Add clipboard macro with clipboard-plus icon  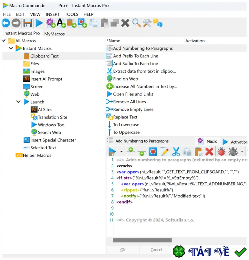(72, 23)
